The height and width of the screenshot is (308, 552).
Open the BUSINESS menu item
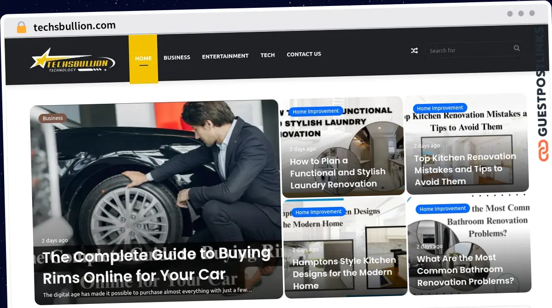click(177, 57)
